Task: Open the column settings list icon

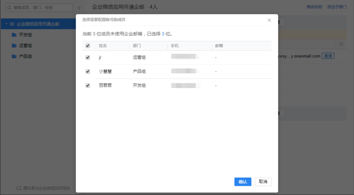Action: [341, 44]
